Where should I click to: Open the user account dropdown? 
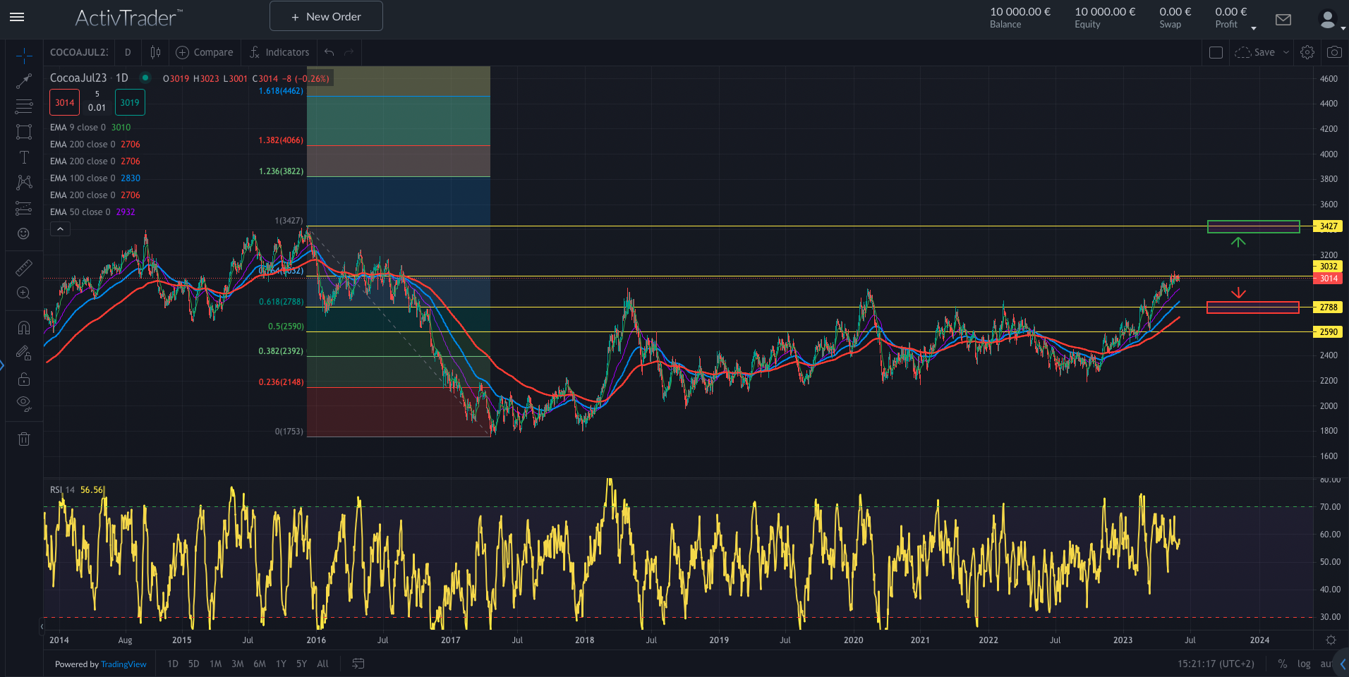click(1331, 20)
